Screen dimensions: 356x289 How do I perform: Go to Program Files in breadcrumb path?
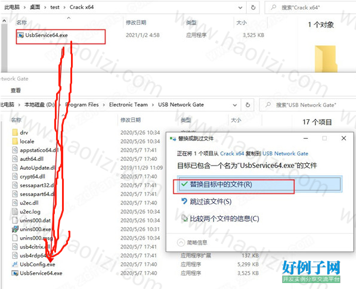pos(82,104)
